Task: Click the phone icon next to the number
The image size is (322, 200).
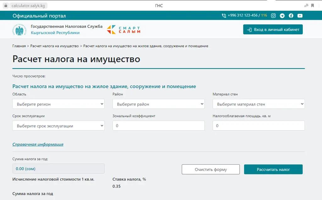Action: click(x=224, y=15)
